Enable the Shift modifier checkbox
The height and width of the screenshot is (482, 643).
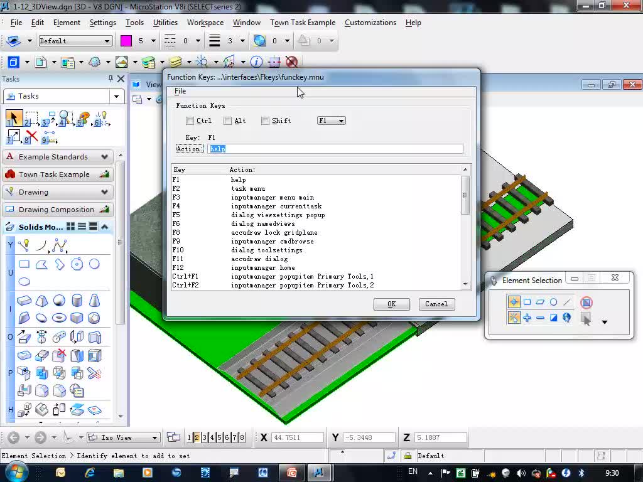pyautogui.click(x=266, y=120)
